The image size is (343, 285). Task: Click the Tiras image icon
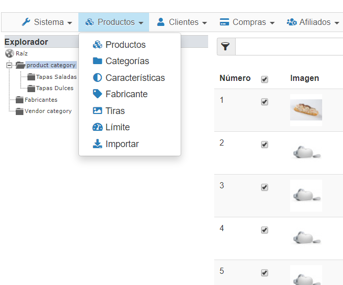pos(98,110)
